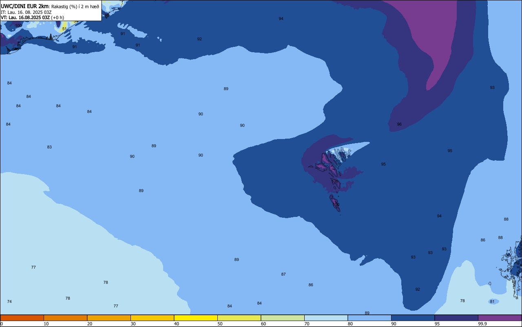Click the humidity value 81 on the map
Viewport: 522px width, 327px height.
pos(492,302)
